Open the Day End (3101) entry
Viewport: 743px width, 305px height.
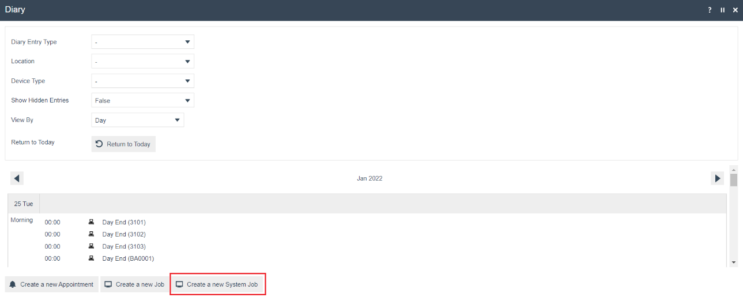(124, 222)
